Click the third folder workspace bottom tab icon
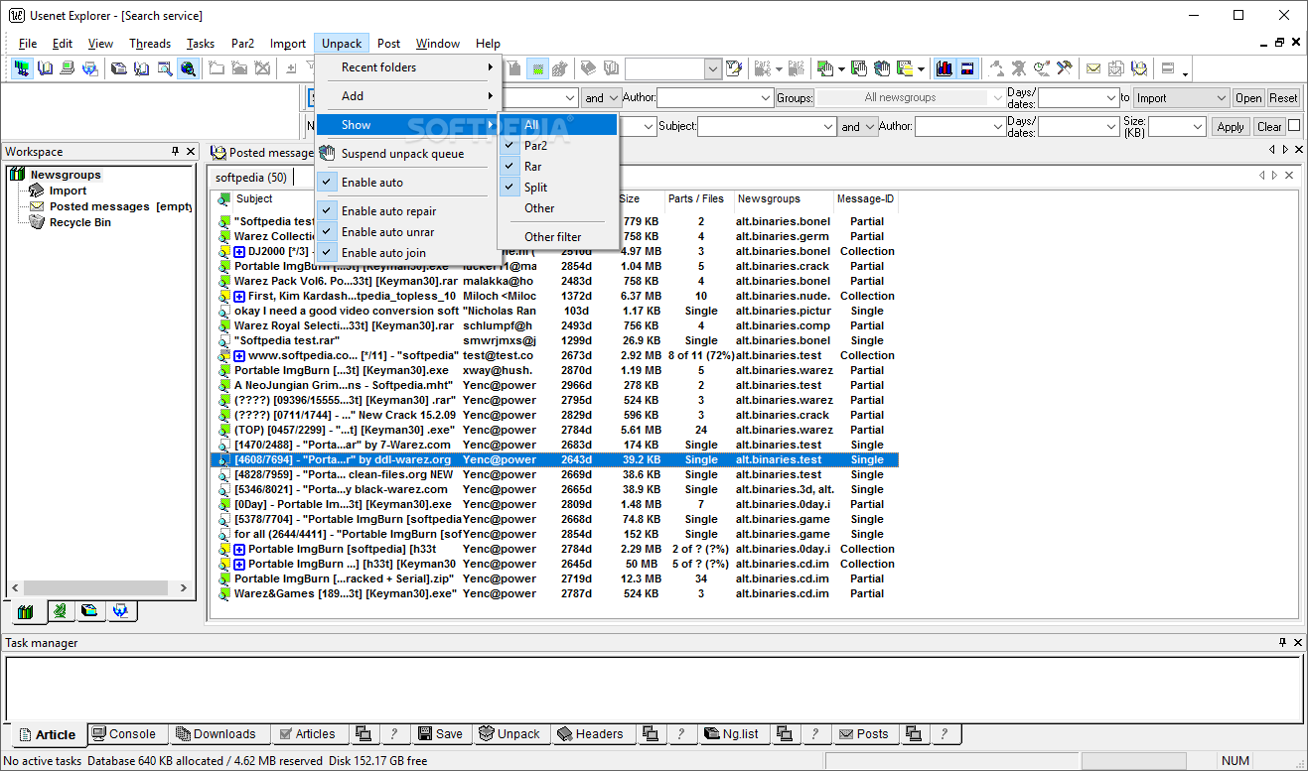 coord(90,611)
